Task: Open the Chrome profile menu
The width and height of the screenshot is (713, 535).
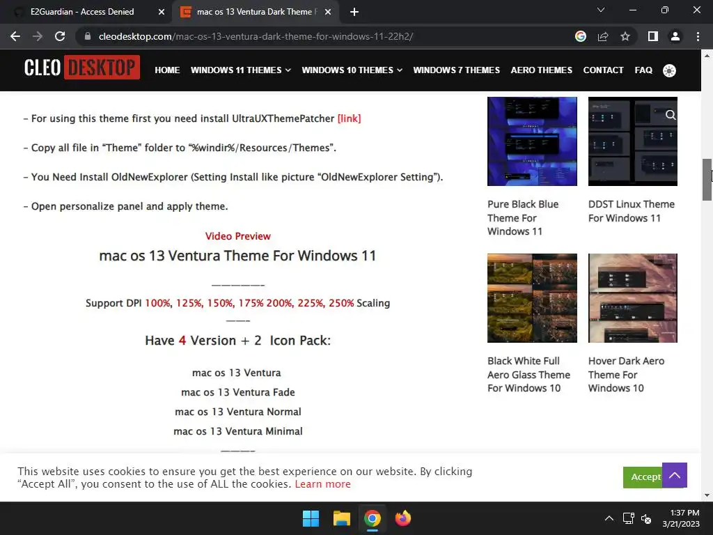Action: (675, 36)
